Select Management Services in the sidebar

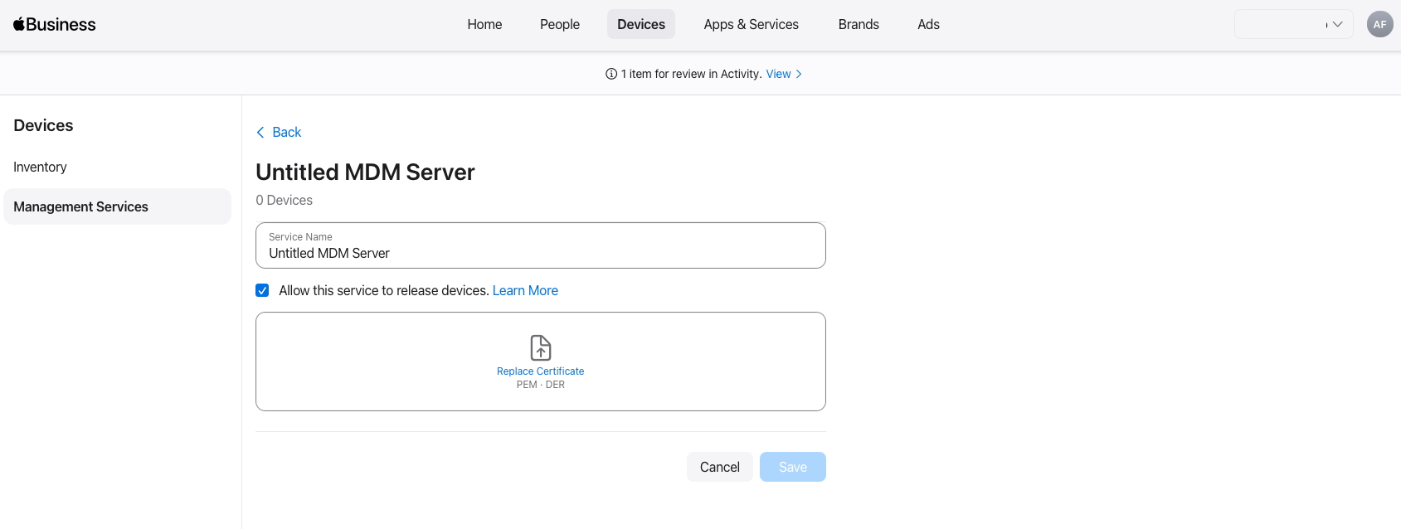pos(117,206)
